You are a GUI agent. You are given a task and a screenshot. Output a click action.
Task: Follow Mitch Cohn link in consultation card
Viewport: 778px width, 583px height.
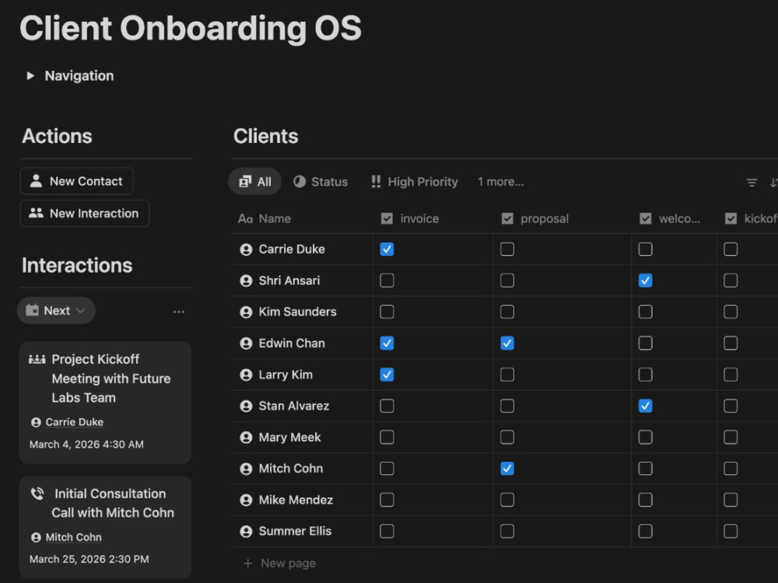coord(73,537)
